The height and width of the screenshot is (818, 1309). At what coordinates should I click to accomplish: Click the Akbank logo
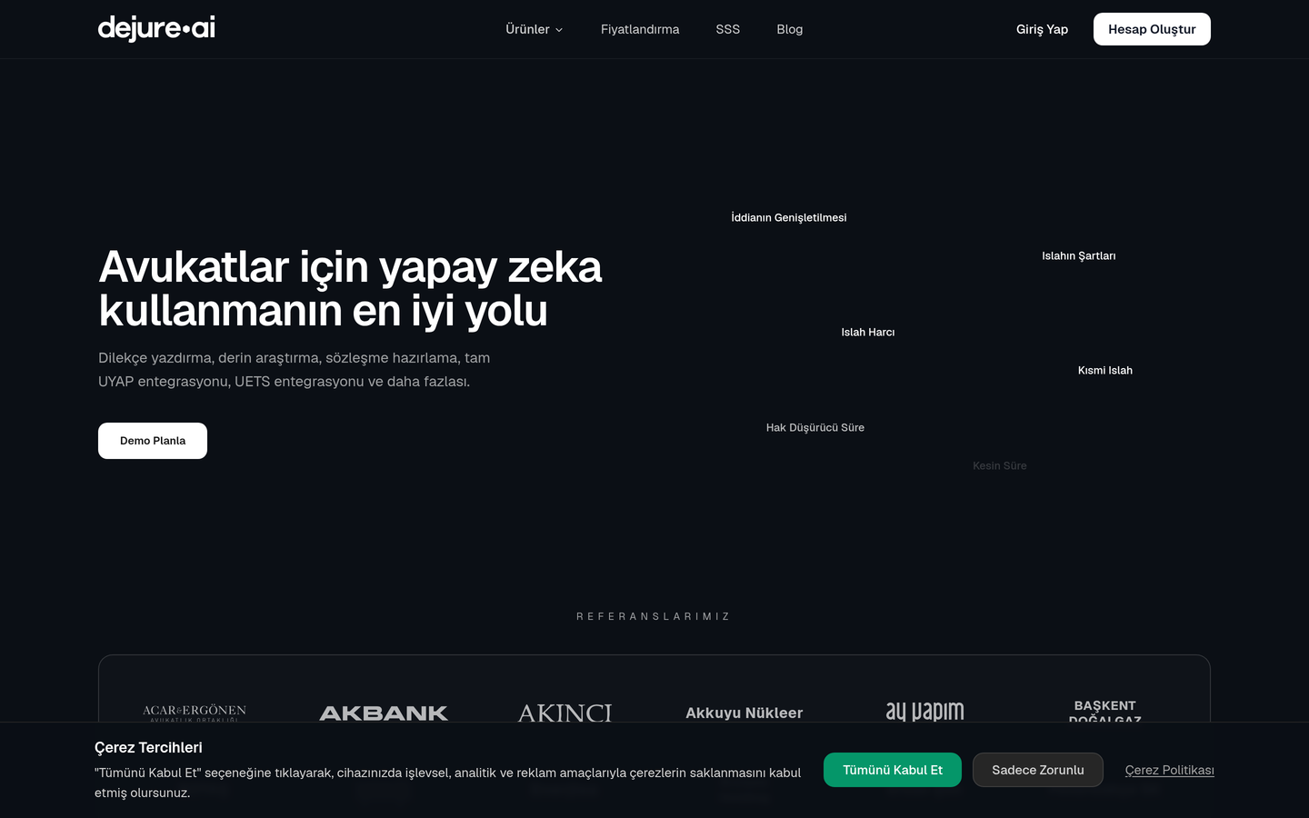pos(384,713)
